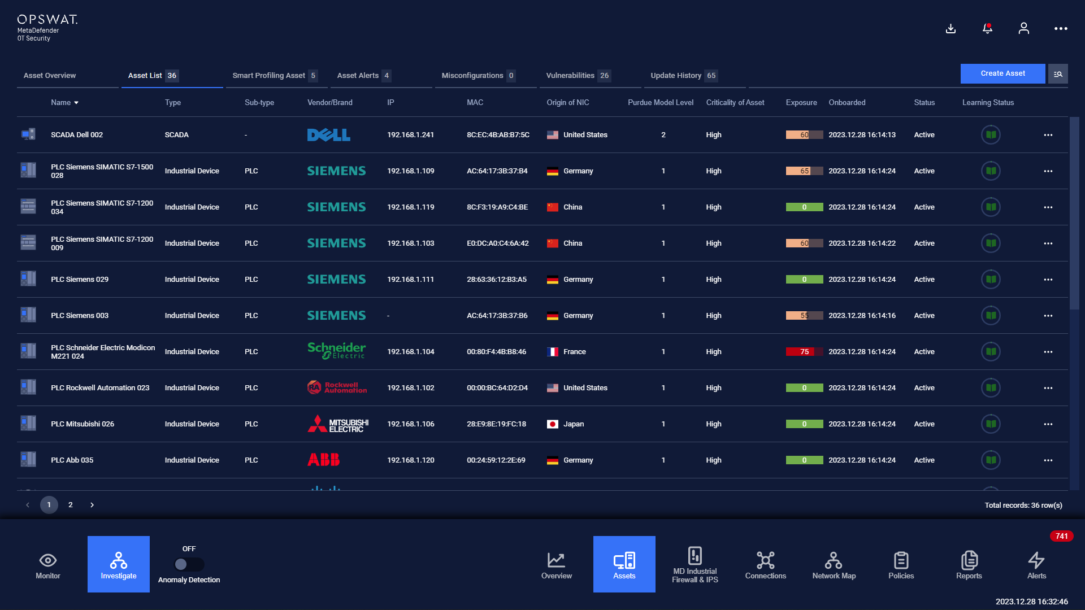Click the 741 alerts badge
The width and height of the screenshot is (1085, 610).
(x=1061, y=536)
